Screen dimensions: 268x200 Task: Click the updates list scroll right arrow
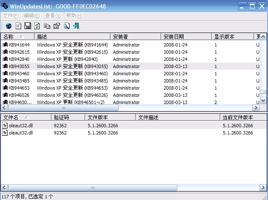256,108
